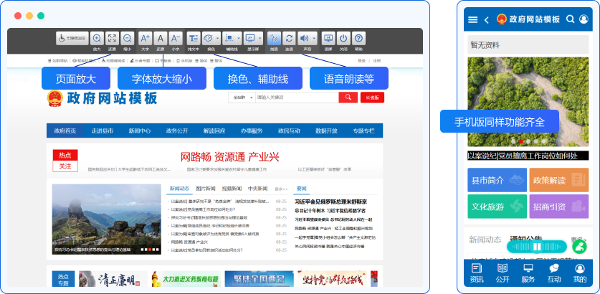Increase font size with the A+ icon
Image resolution: width=600 pixels, height=294 pixels.
pyautogui.click(x=145, y=39)
